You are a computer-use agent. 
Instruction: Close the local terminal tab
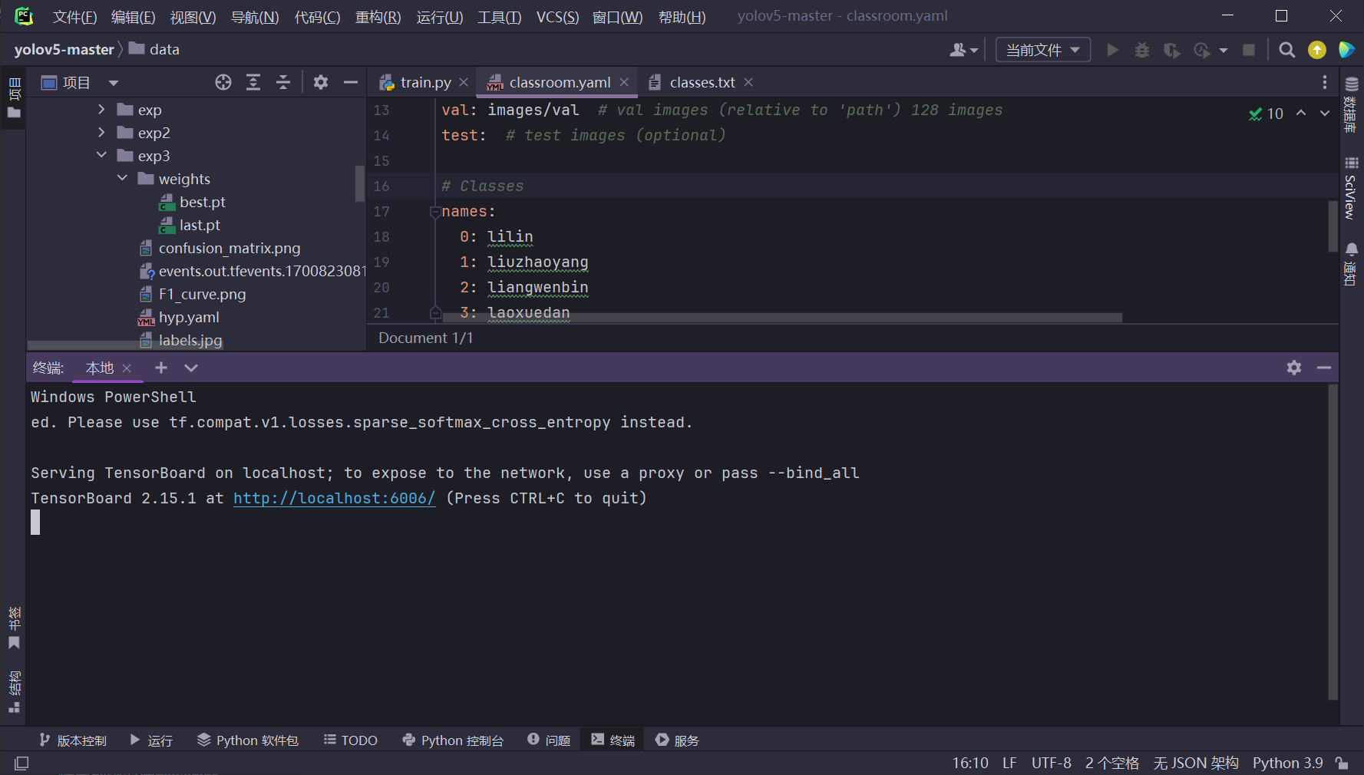pos(127,368)
